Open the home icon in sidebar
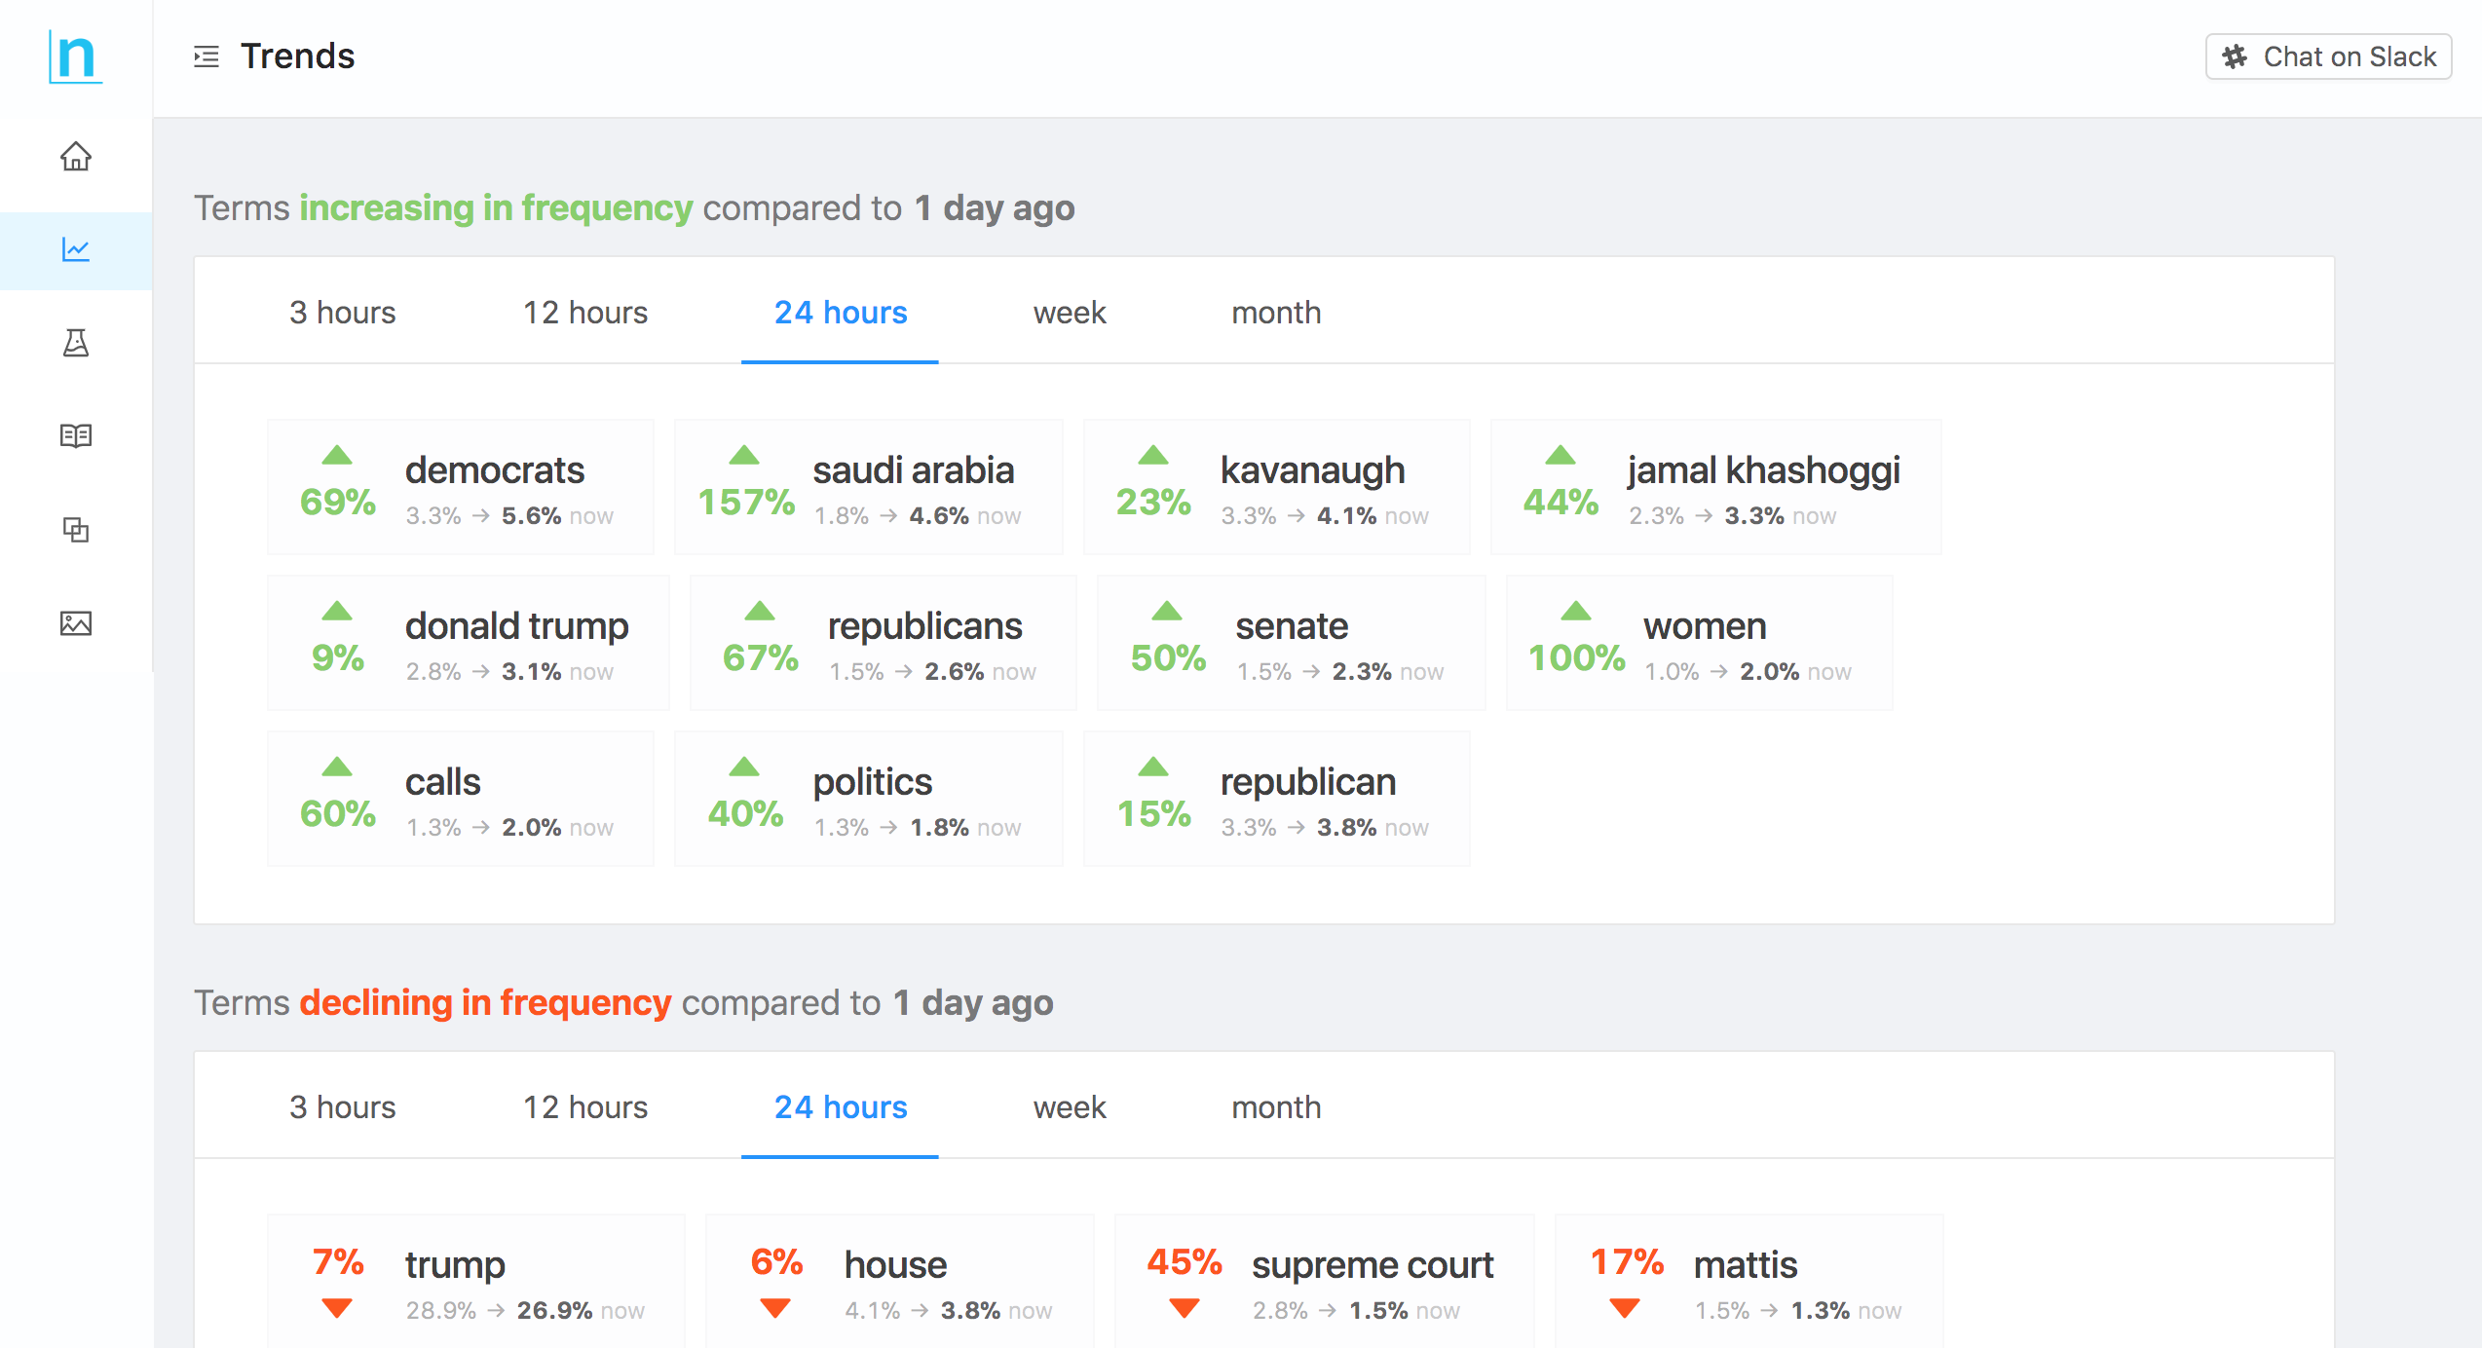The height and width of the screenshot is (1348, 2482). click(x=76, y=156)
